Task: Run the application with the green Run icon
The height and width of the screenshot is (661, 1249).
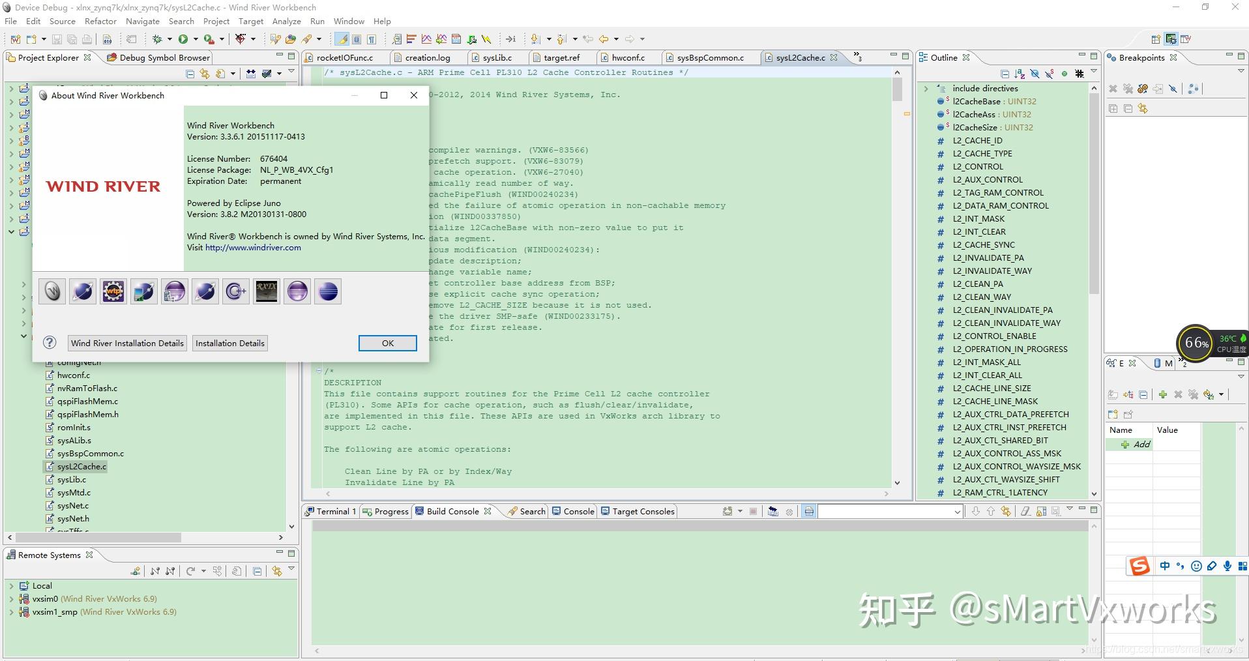Action: click(x=183, y=39)
